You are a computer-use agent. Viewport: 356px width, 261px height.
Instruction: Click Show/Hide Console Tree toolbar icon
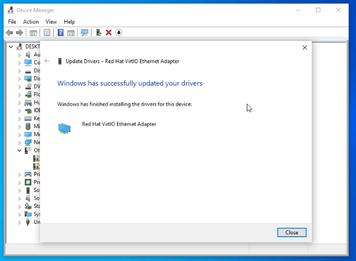pos(34,32)
